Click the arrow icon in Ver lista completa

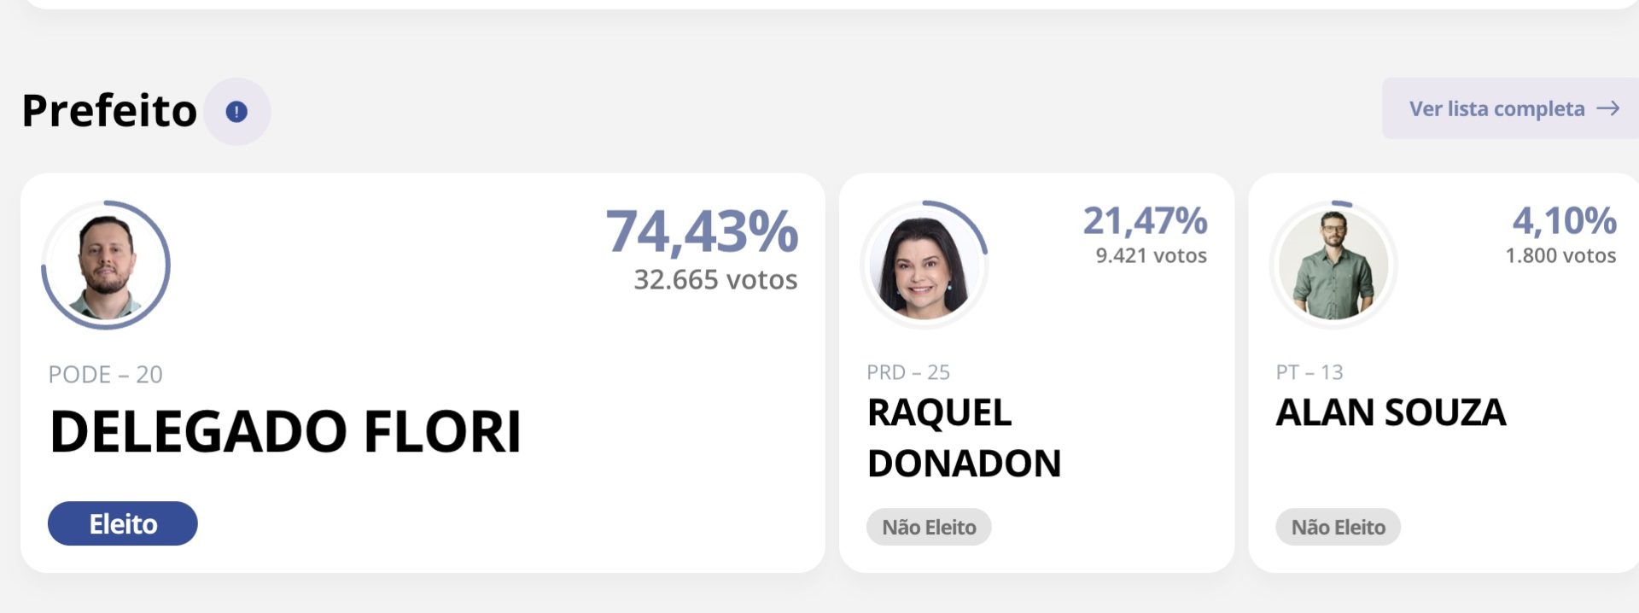(1608, 108)
